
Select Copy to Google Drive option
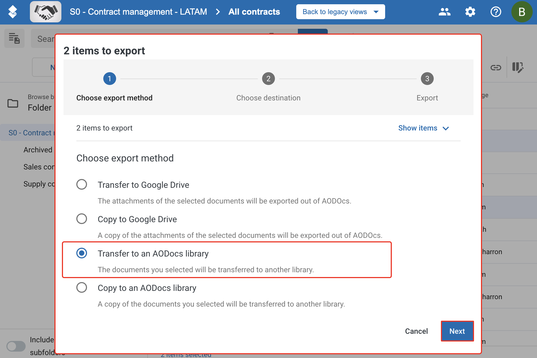(82, 219)
